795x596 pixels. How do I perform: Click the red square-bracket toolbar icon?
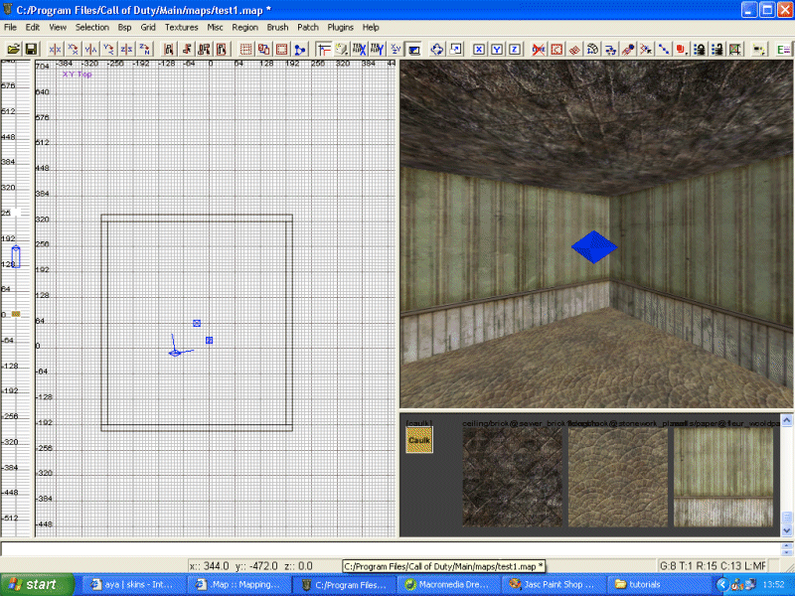[x=556, y=49]
